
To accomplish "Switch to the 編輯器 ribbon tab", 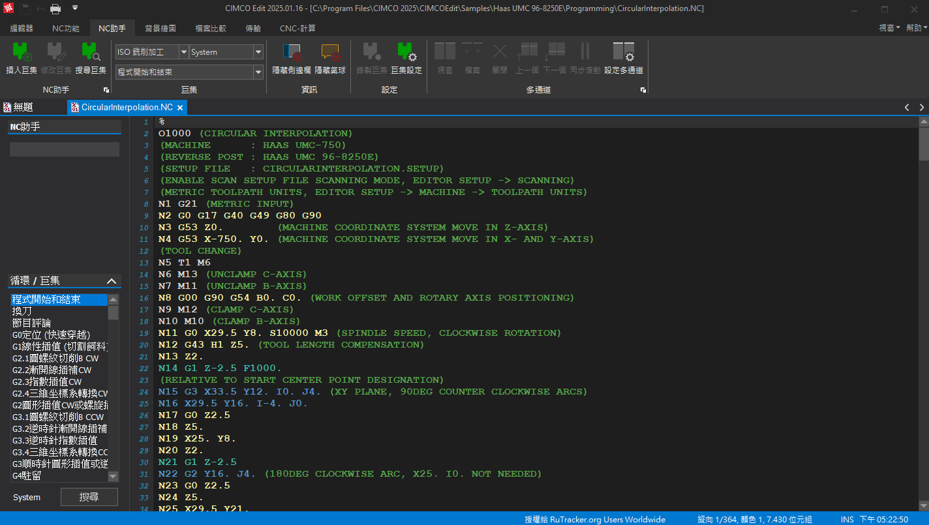I will tap(22, 28).
